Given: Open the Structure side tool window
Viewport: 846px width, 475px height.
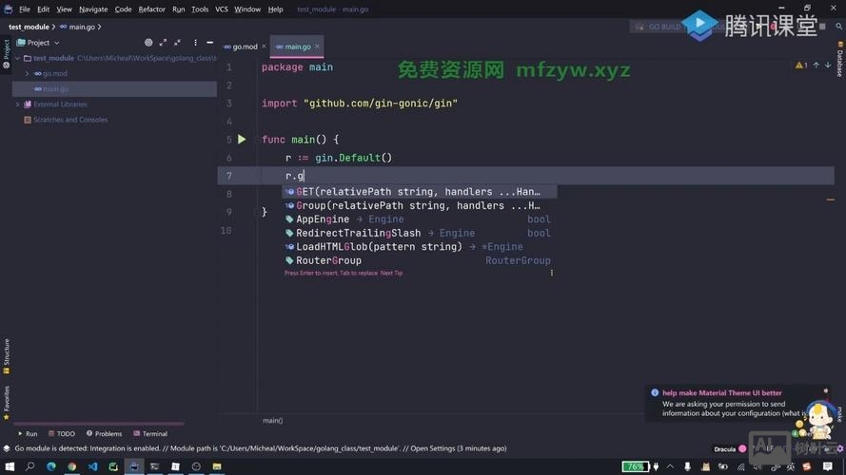Looking at the screenshot, I should [x=7, y=356].
